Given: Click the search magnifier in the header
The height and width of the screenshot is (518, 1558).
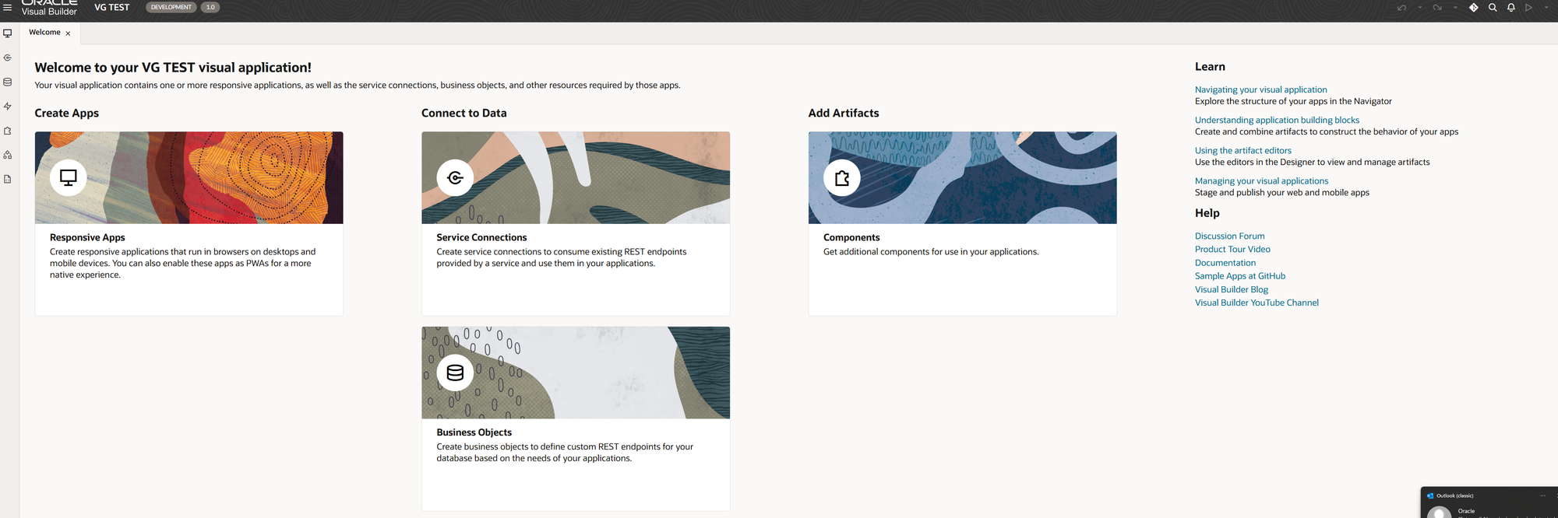Looking at the screenshot, I should pos(1493,8).
